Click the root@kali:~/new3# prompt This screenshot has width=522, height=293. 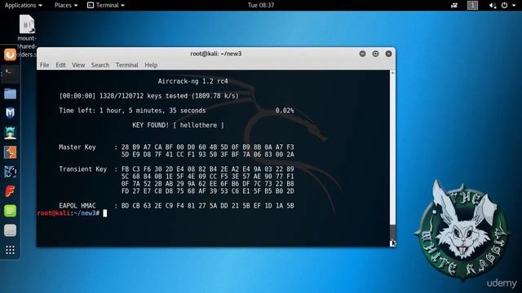tap(69, 213)
